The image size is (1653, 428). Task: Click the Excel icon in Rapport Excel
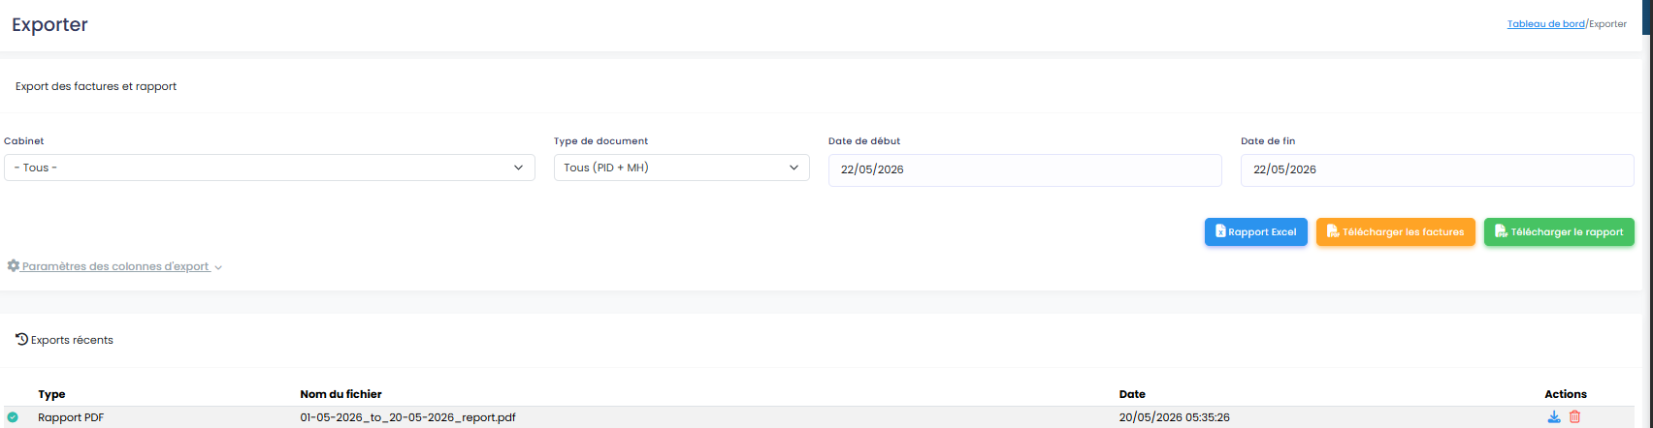(1220, 231)
